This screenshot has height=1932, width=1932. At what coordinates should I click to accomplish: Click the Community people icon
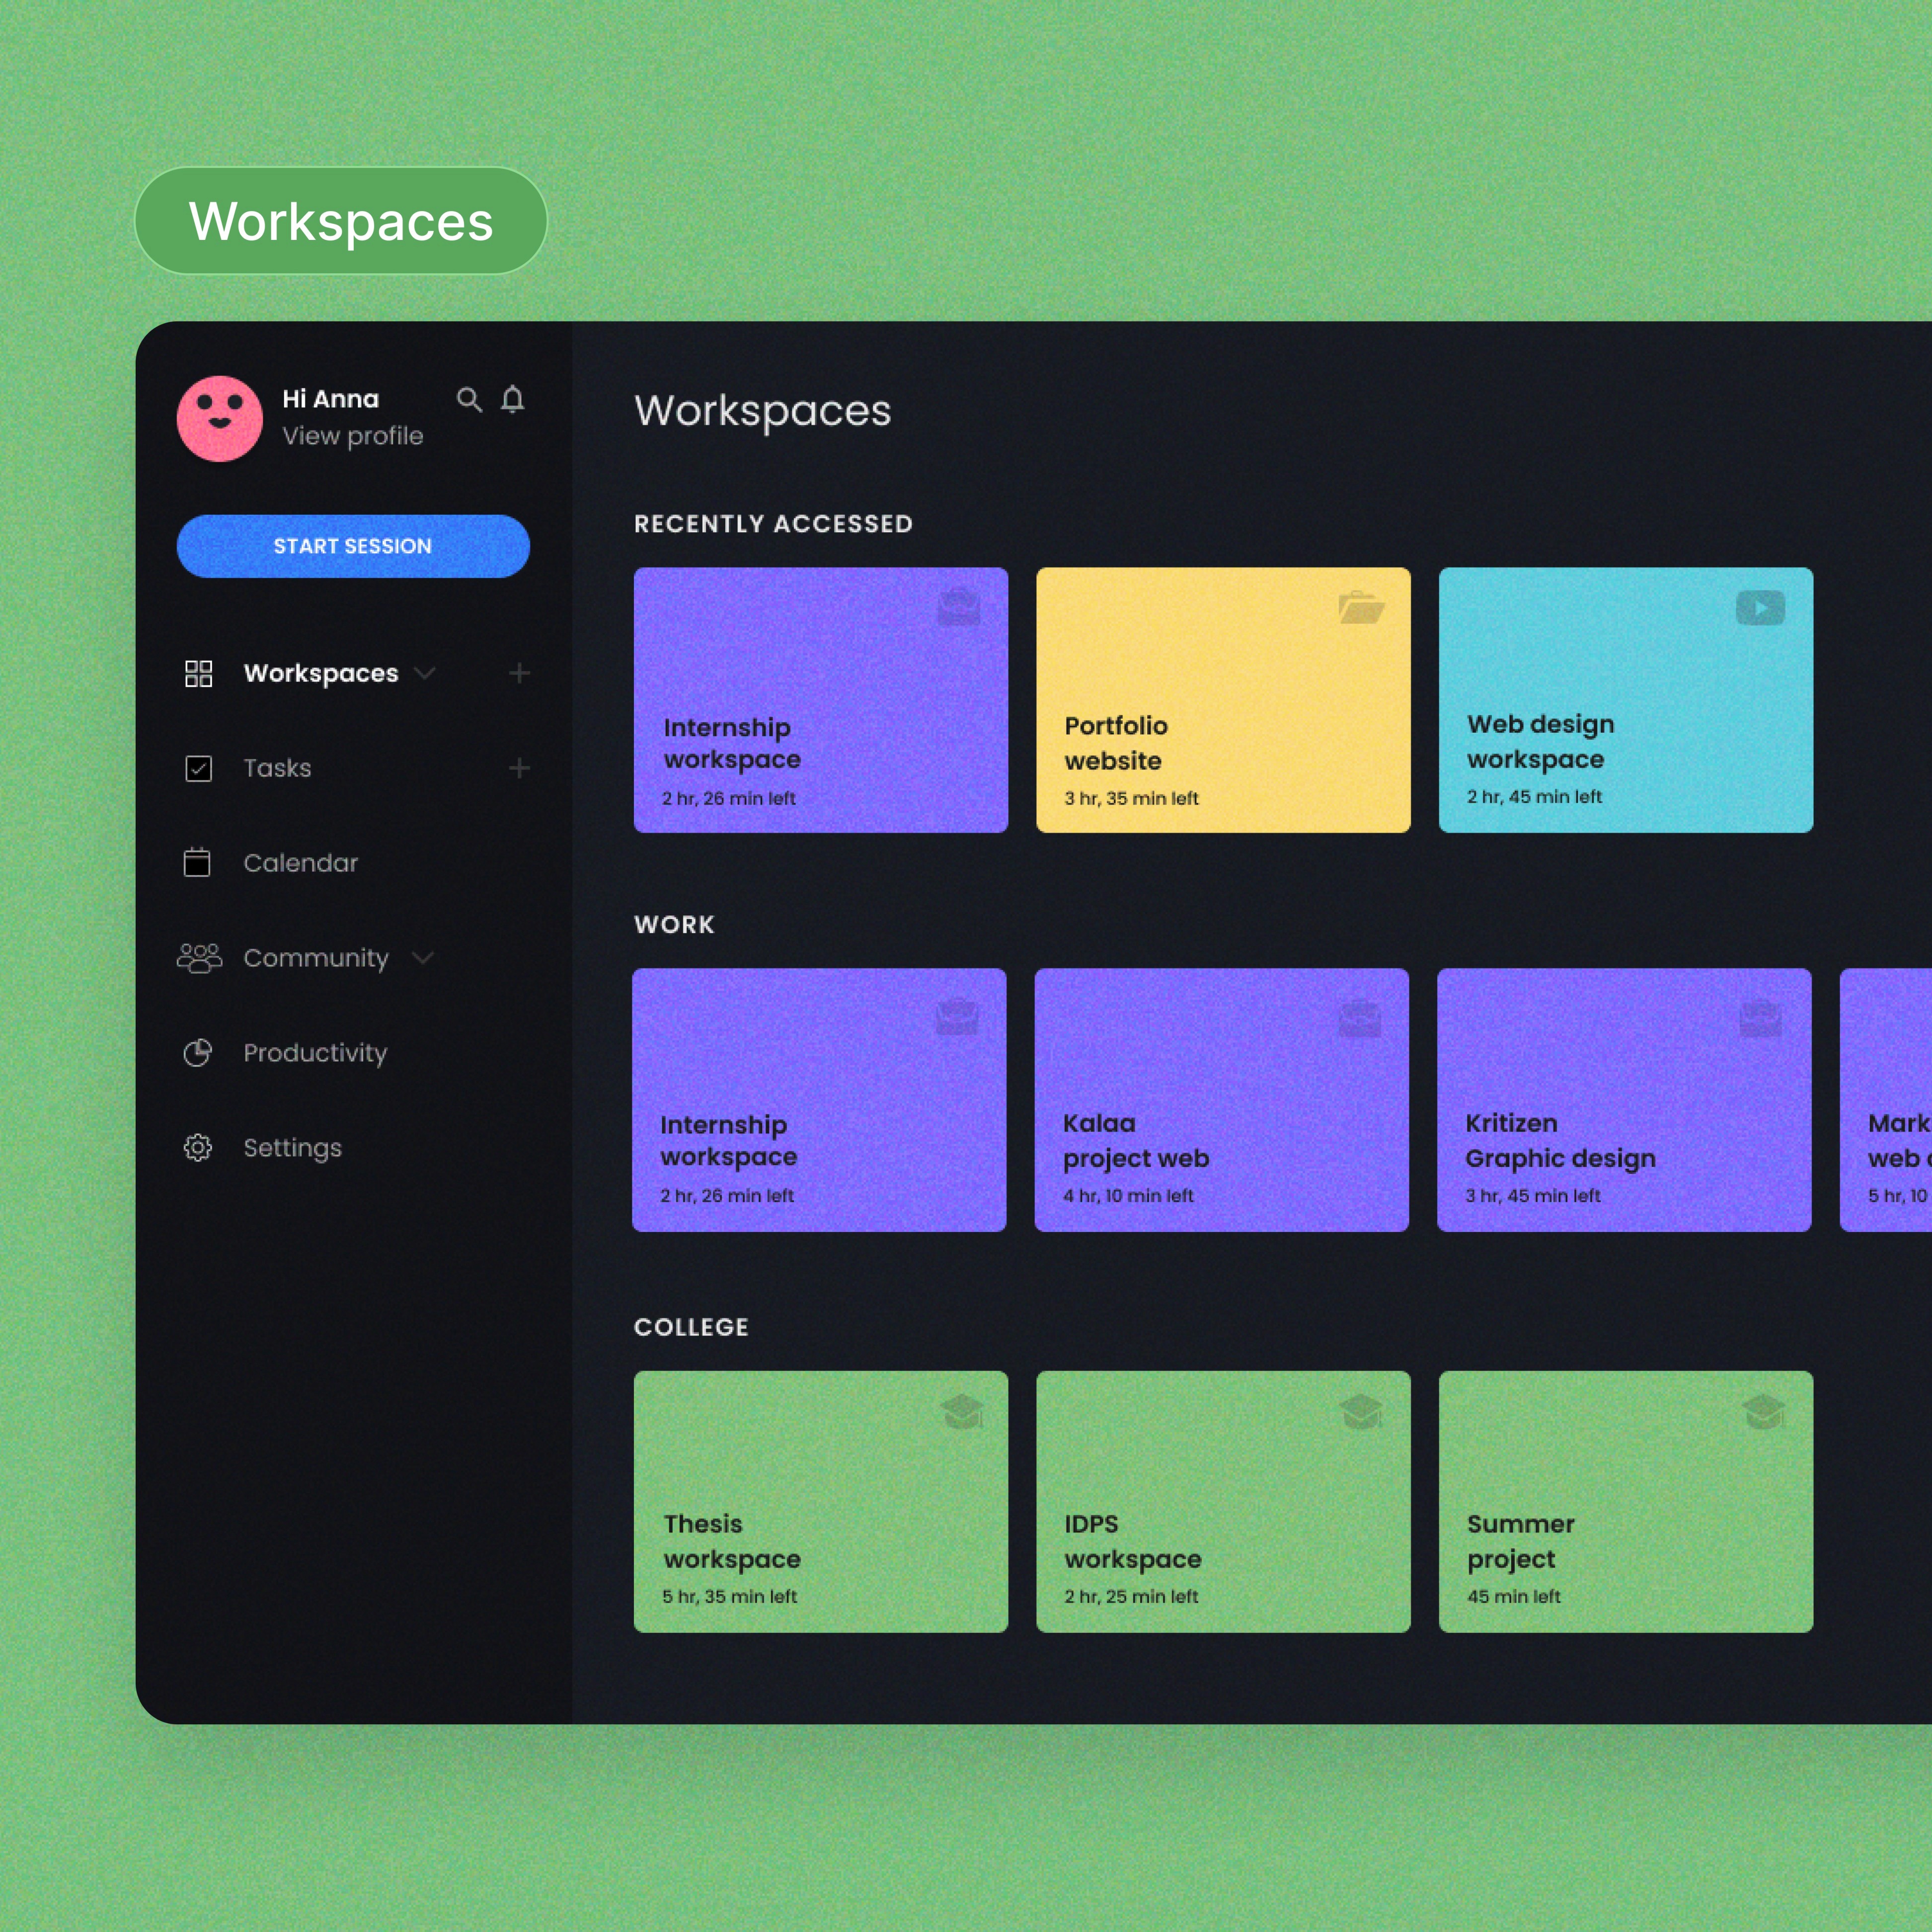click(x=199, y=958)
